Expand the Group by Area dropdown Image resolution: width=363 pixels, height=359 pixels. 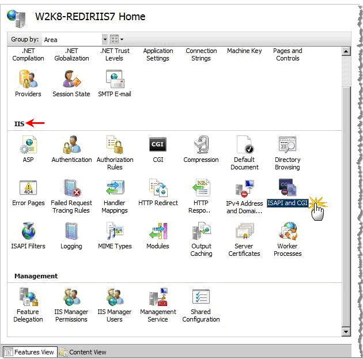pos(105,39)
